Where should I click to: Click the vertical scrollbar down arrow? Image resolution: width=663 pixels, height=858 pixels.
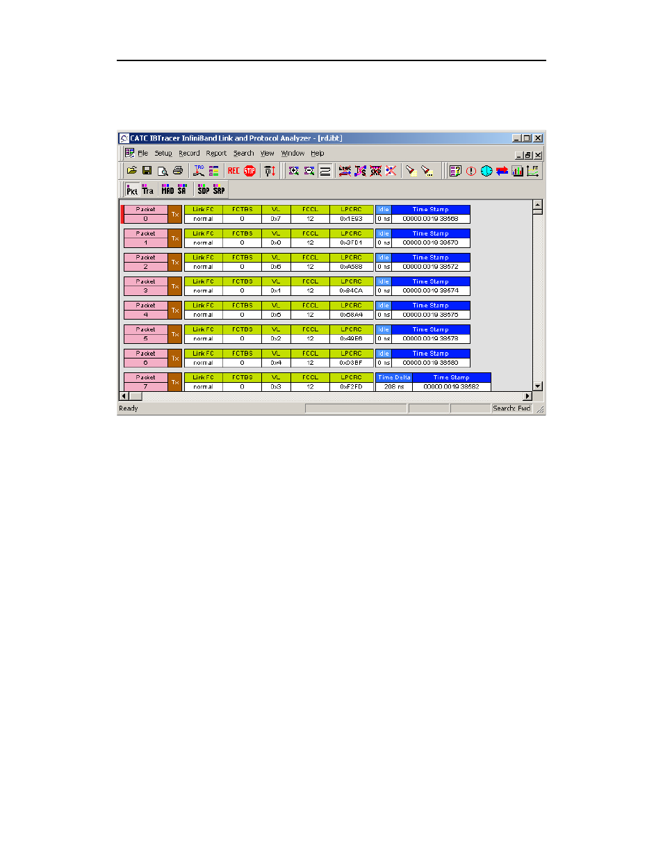tap(537, 386)
